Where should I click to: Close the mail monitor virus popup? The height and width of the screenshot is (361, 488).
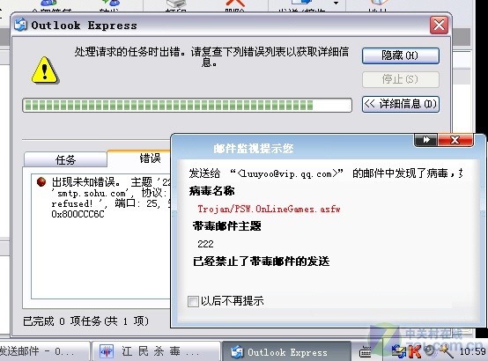455,140
